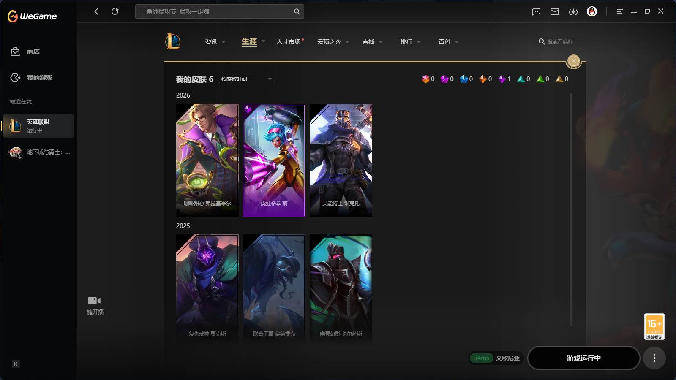Open the 幽灵幻影 卡尔萨斯 skin card

click(x=341, y=290)
